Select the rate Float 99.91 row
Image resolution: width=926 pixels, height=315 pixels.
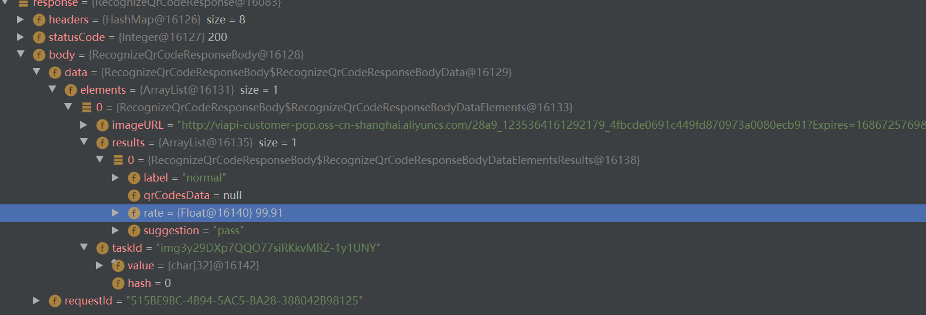(x=463, y=213)
